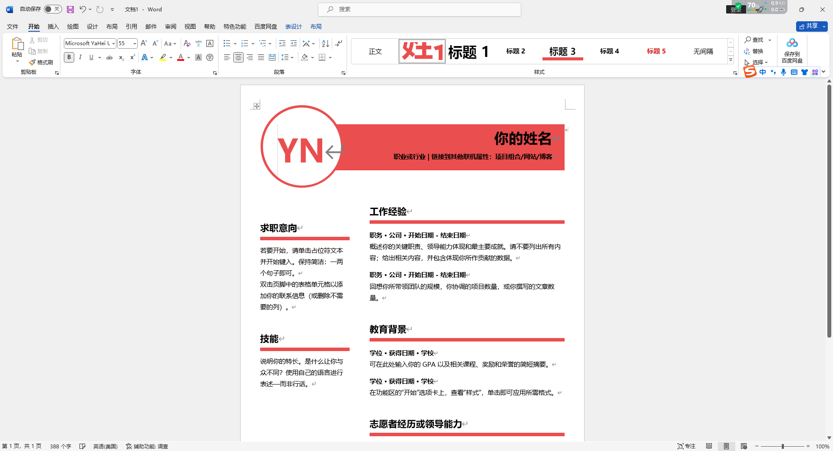Viewport: 833px width, 451px height.
Task: Click Save to Baidu Netdisk icon
Action: coord(792,50)
